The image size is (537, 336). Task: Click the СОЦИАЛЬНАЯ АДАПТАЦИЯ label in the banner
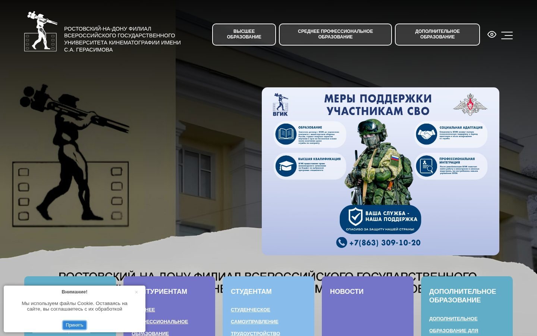pos(461,128)
